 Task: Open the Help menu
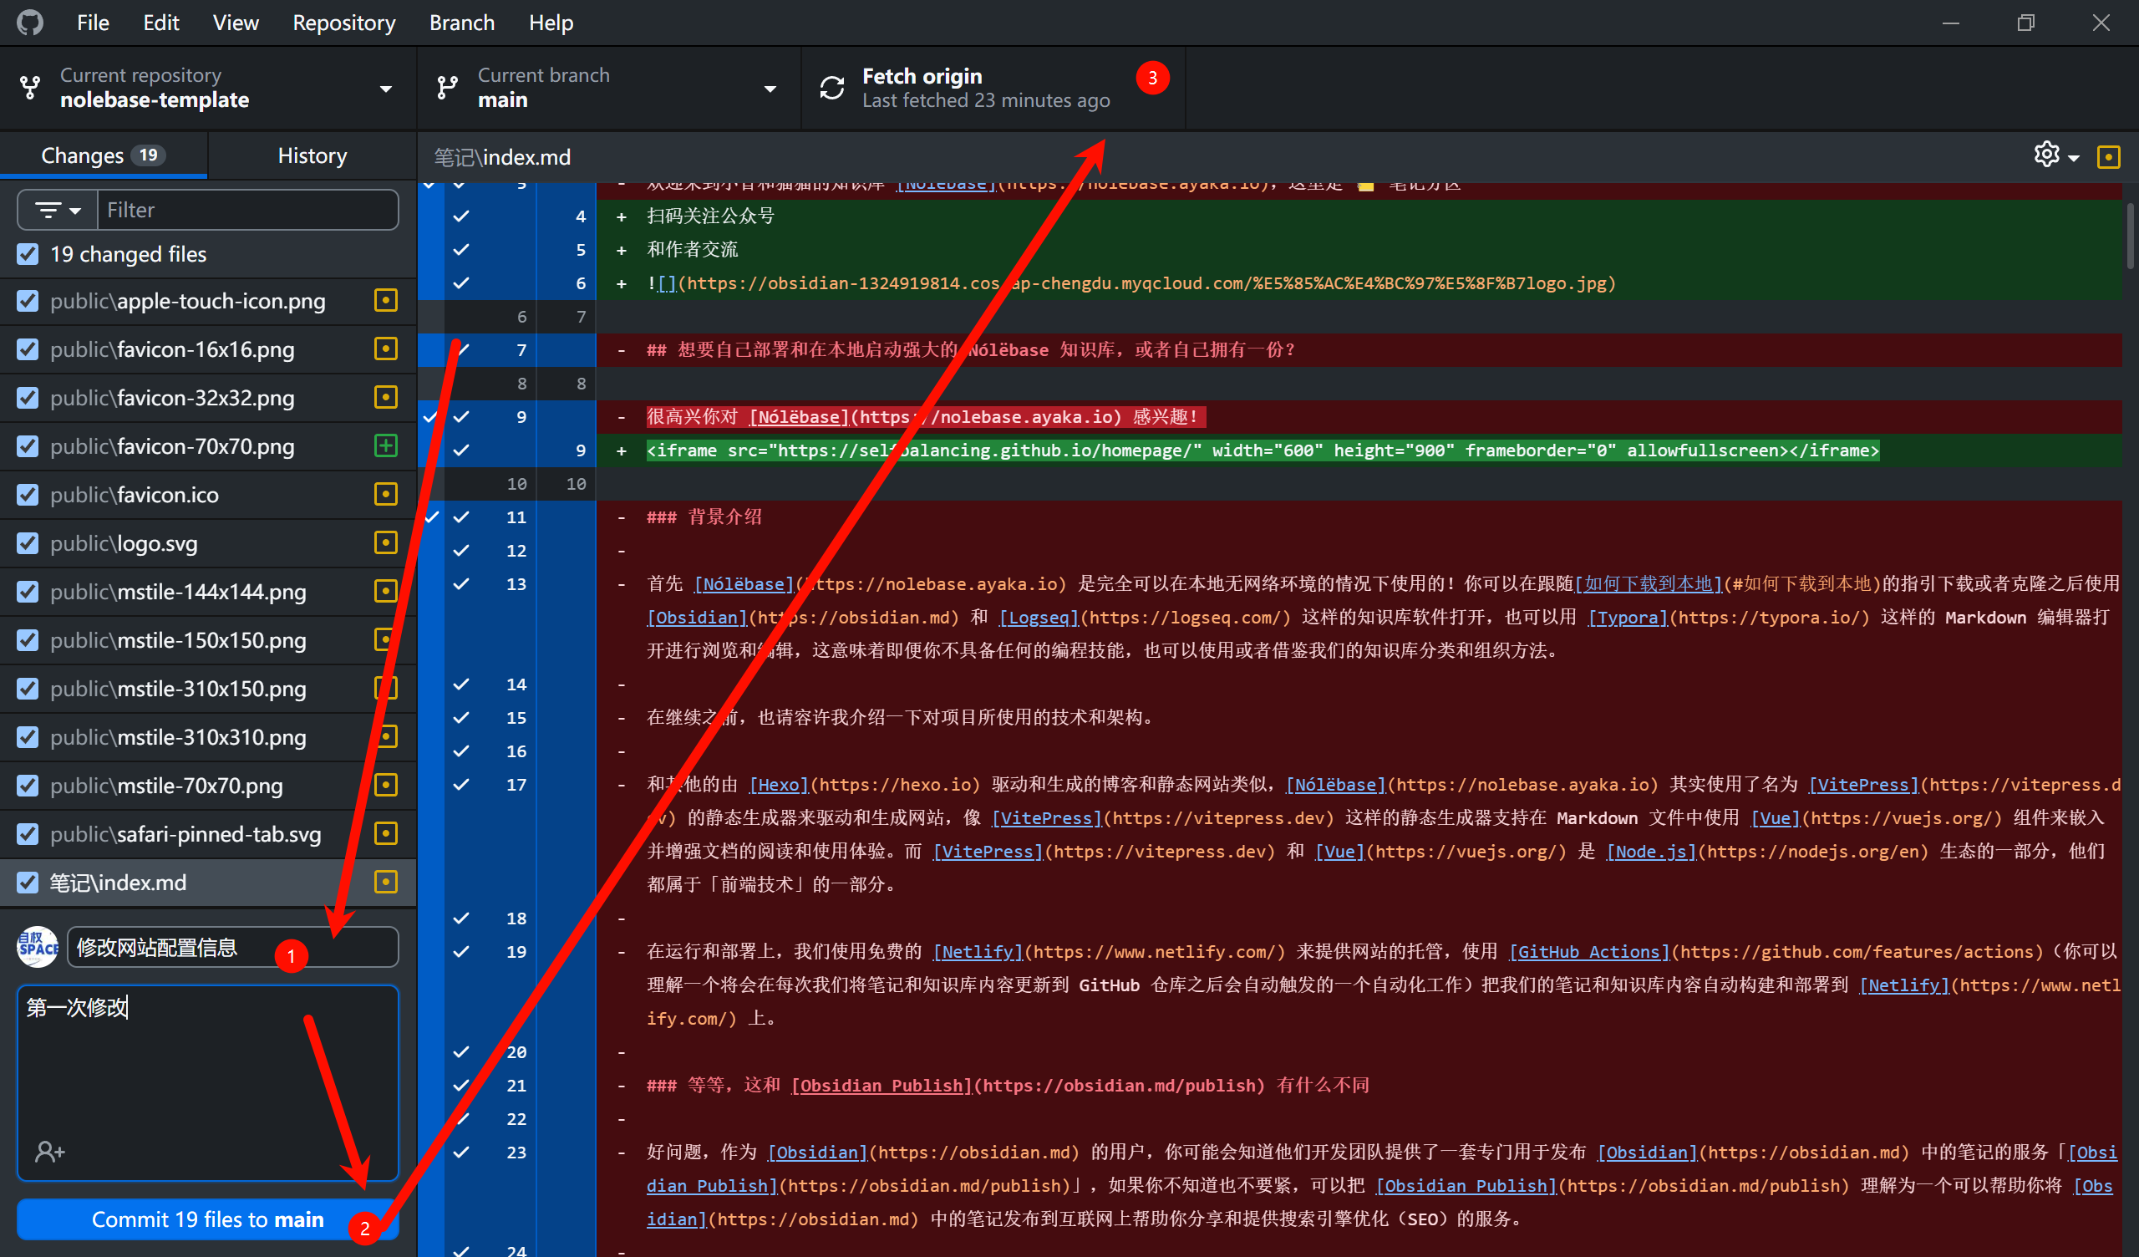point(551,23)
